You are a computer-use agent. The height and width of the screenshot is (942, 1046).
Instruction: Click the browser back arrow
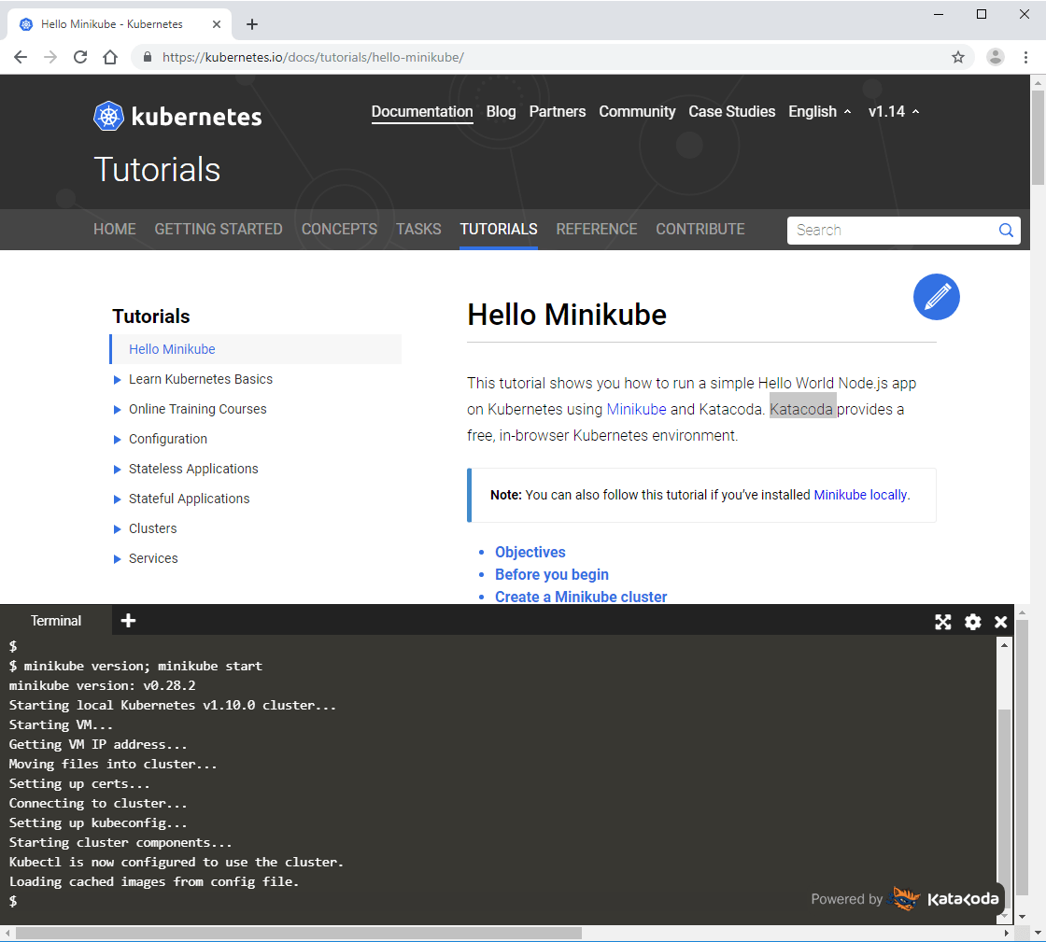tap(21, 57)
